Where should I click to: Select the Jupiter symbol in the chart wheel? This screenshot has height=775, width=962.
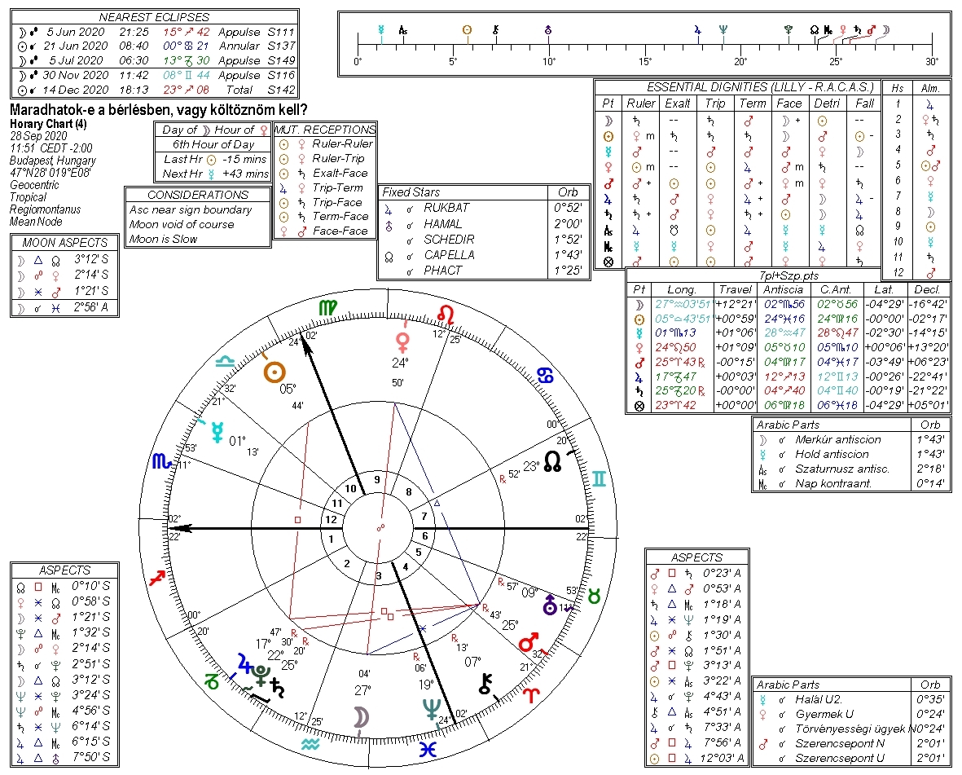click(245, 663)
